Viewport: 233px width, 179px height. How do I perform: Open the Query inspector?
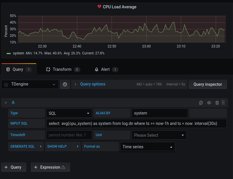point(208,84)
